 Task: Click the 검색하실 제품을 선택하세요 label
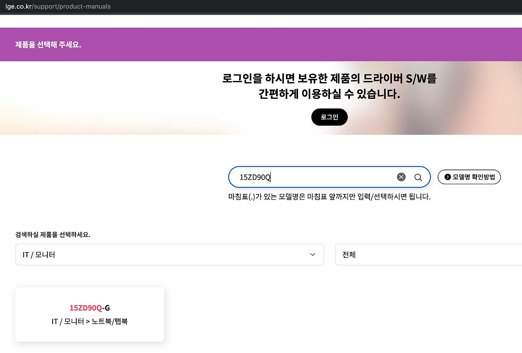click(53, 235)
